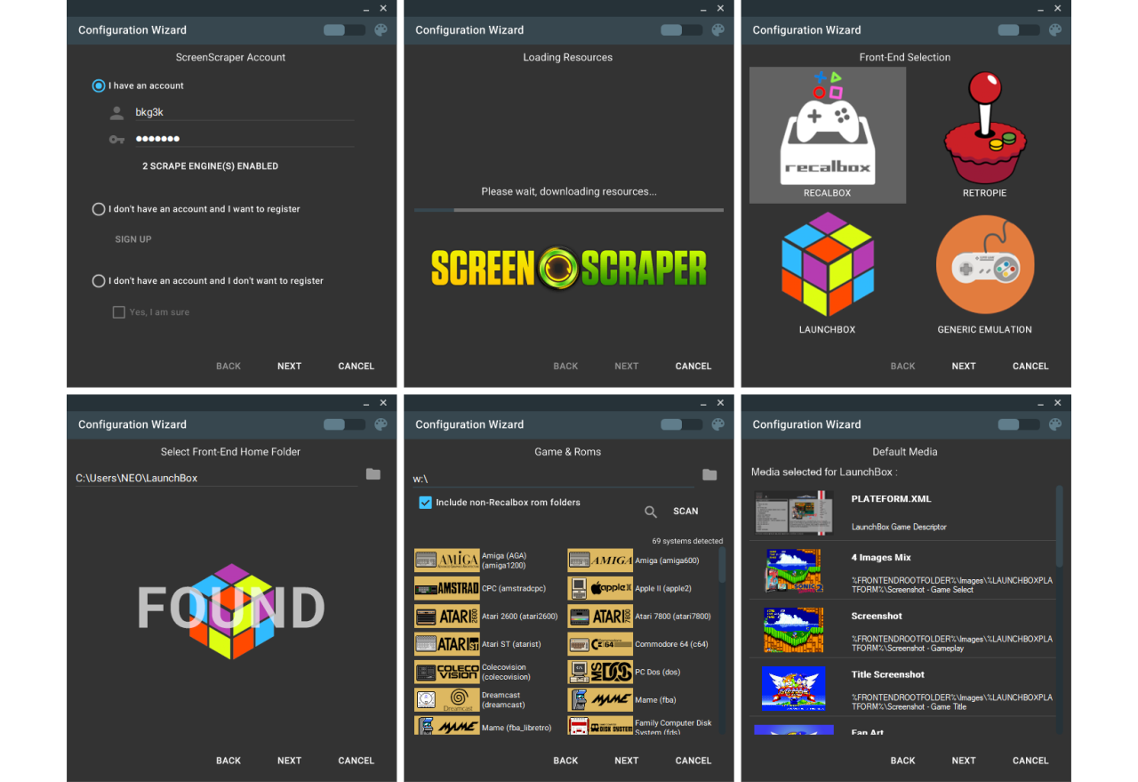Select the Atari 7800 system logo
This screenshot has width=1138, height=782.
pos(600,617)
